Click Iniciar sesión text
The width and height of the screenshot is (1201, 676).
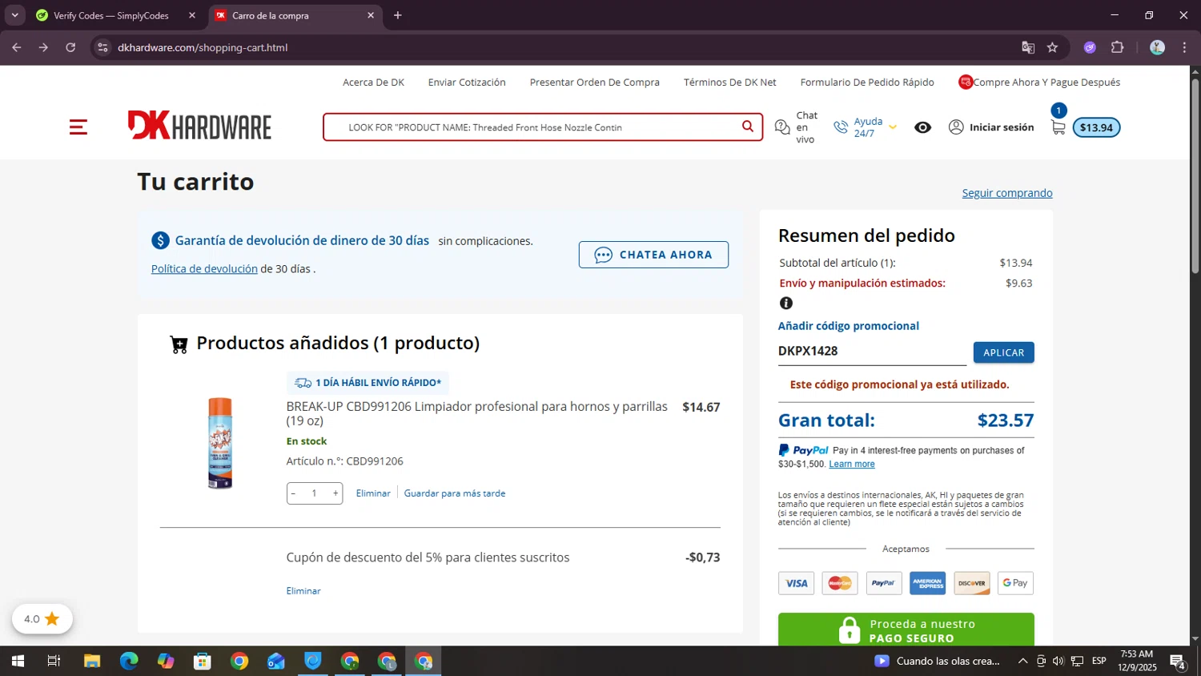click(1002, 127)
